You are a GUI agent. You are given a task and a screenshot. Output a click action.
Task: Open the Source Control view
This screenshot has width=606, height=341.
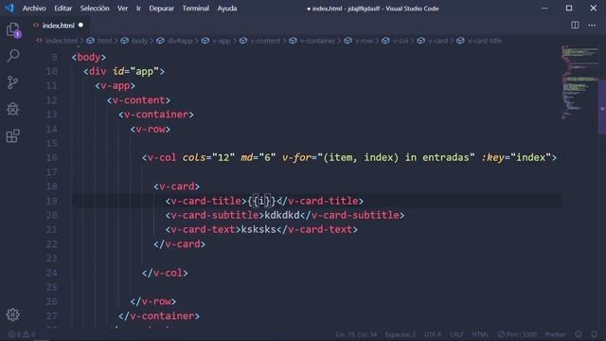pos(12,82)
